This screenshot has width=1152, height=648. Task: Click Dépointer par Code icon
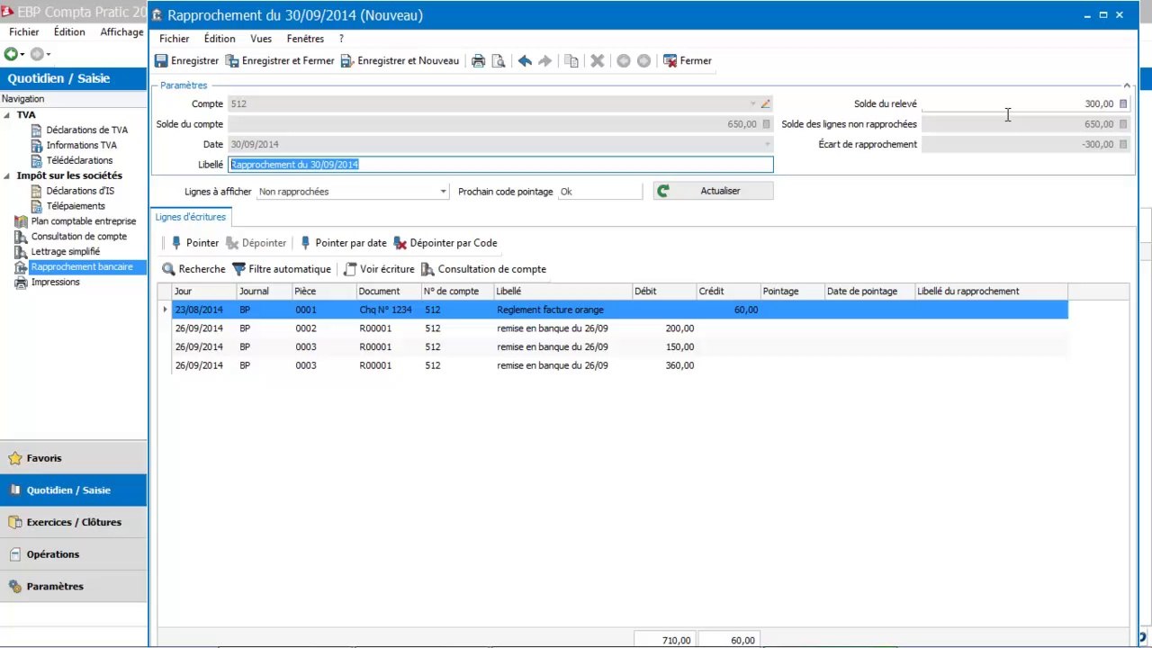(400, 243)
